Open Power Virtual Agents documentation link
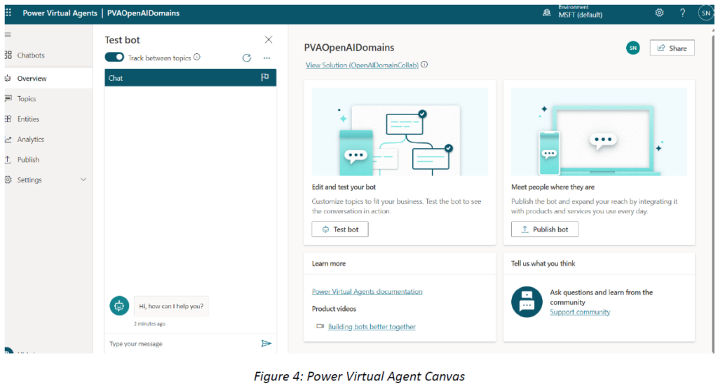 (367, 291)
